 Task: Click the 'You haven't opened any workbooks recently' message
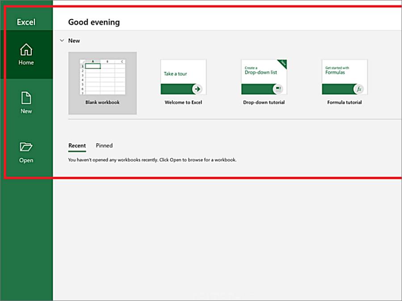coord(152,160)
